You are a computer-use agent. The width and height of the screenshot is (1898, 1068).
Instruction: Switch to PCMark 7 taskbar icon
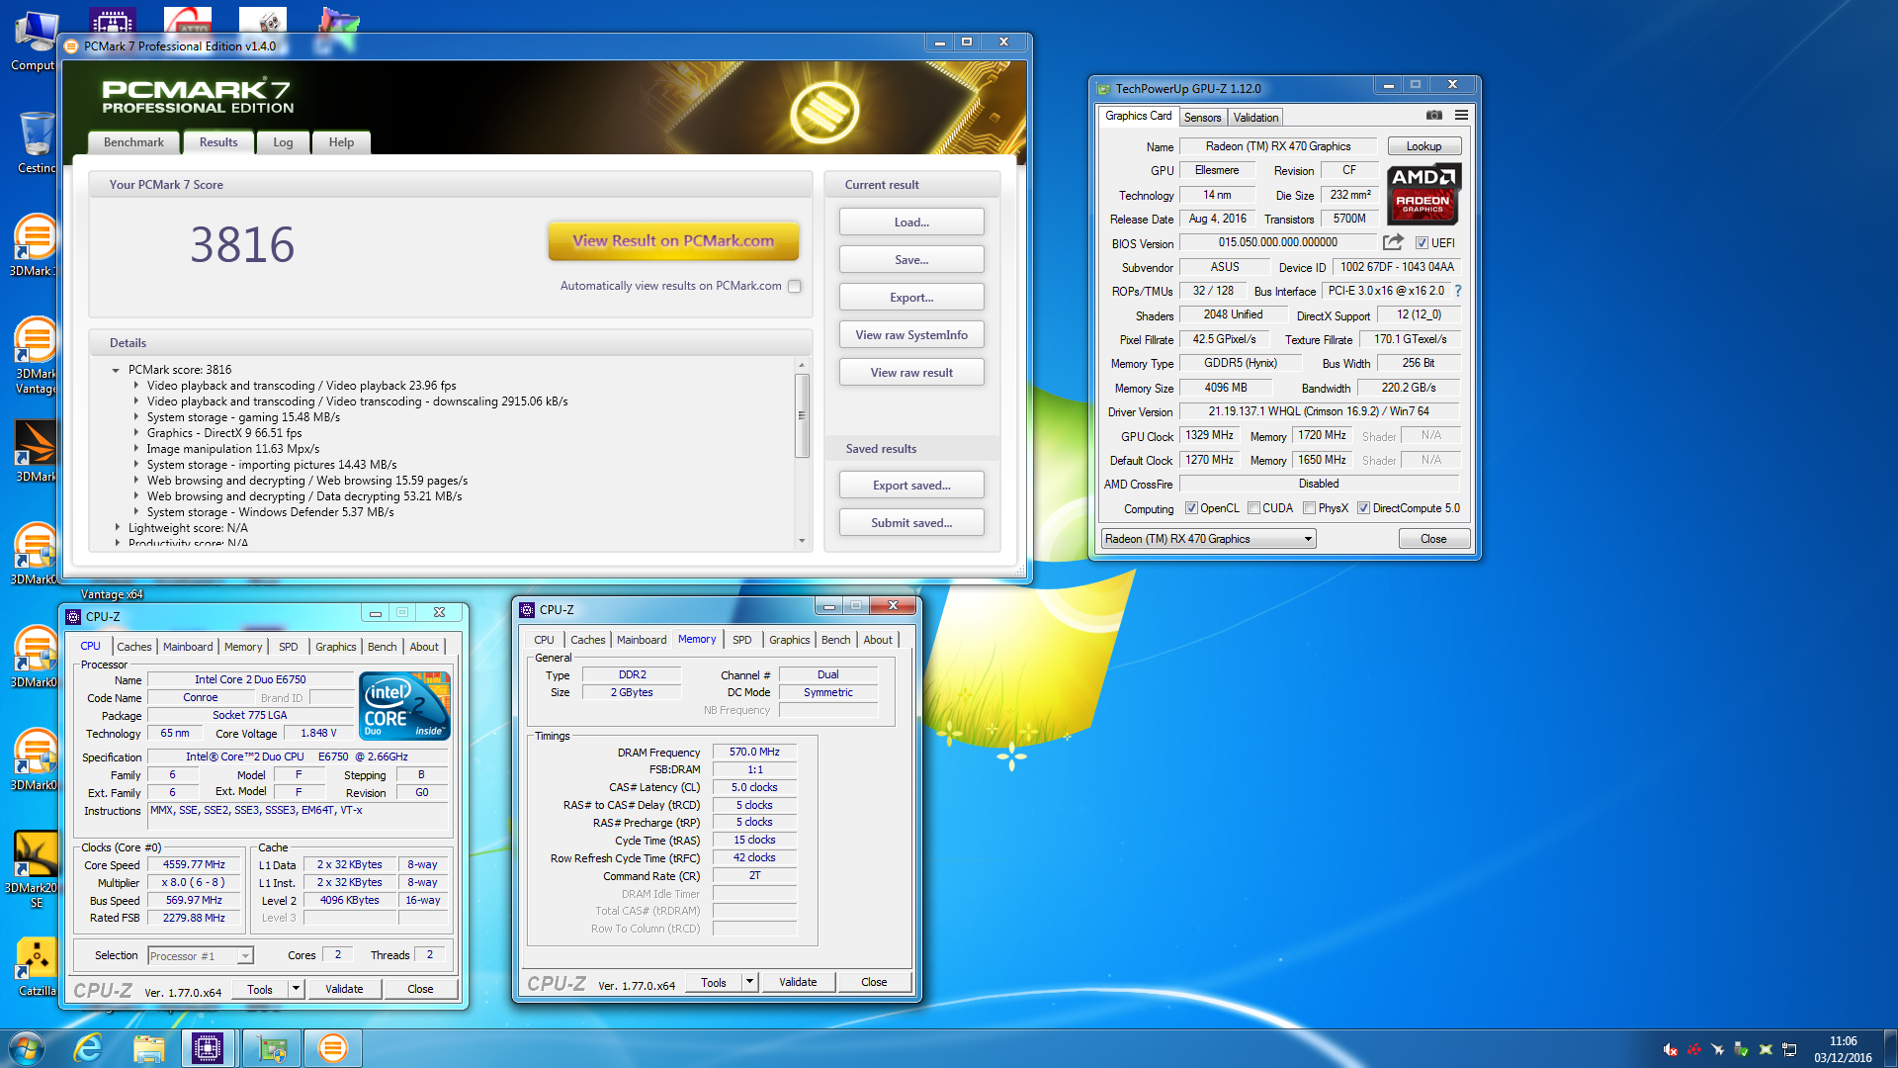(x=333, y=1048)
